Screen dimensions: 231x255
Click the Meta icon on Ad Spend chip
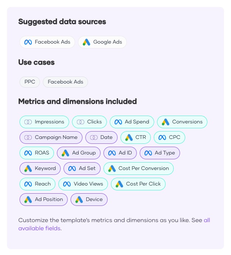(118, 122)
